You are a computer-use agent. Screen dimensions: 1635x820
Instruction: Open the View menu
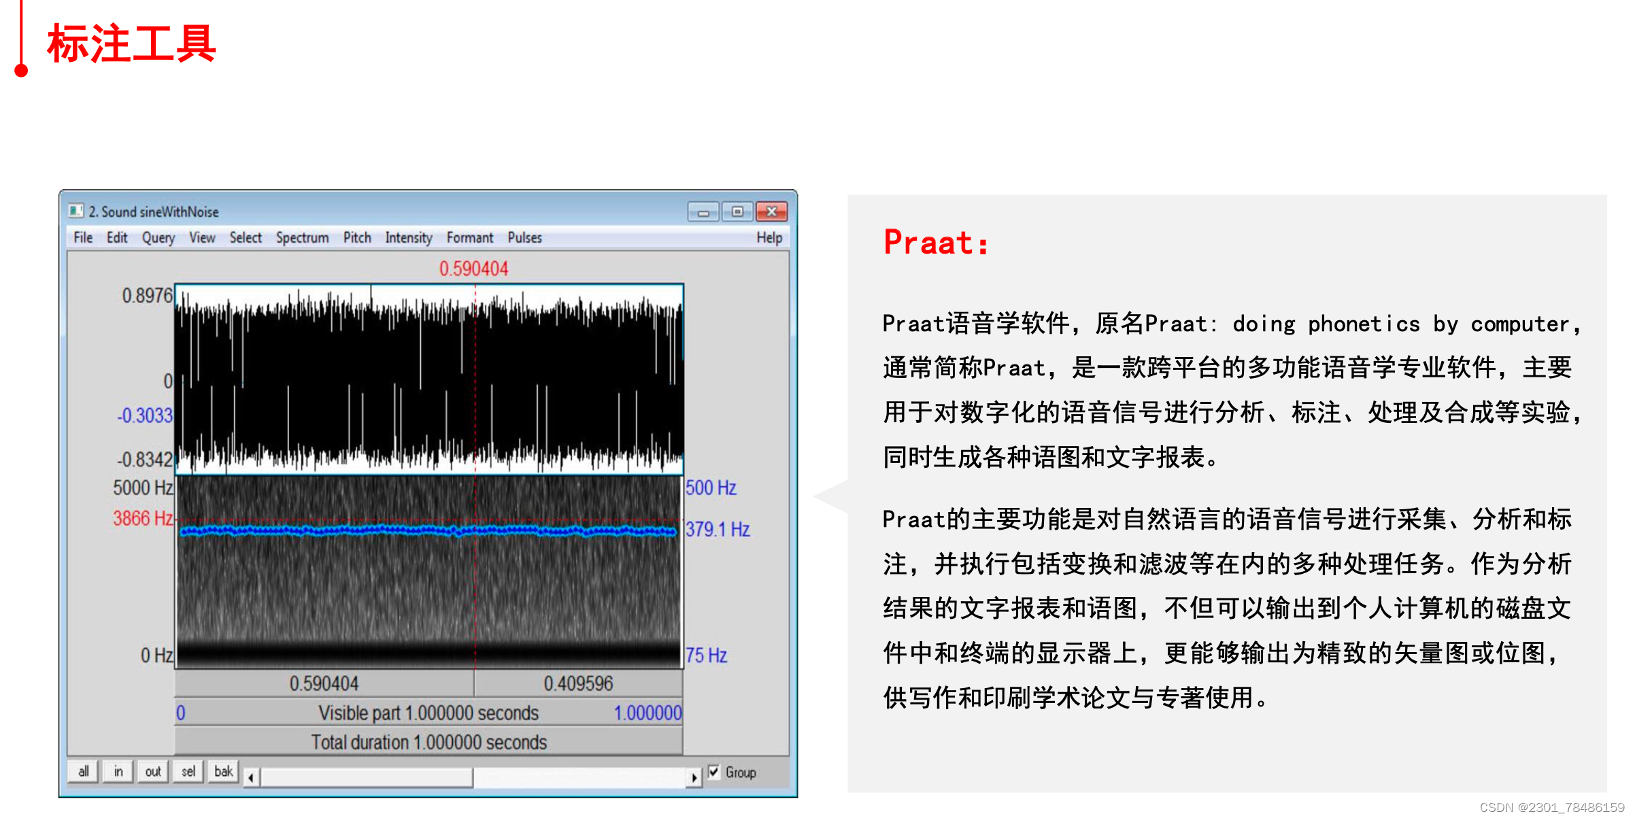202,237
